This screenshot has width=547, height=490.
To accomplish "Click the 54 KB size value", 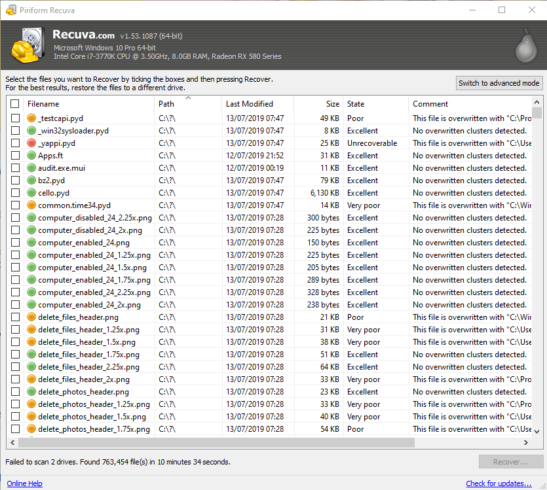I will (x=330, y=429).
